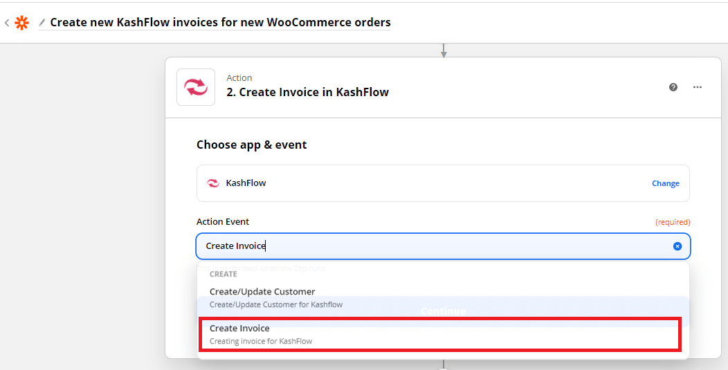Click the orange Zapier logo
The height and width of the screenshot is (370, 728).
pyautogui.click(x=22, y=23)
